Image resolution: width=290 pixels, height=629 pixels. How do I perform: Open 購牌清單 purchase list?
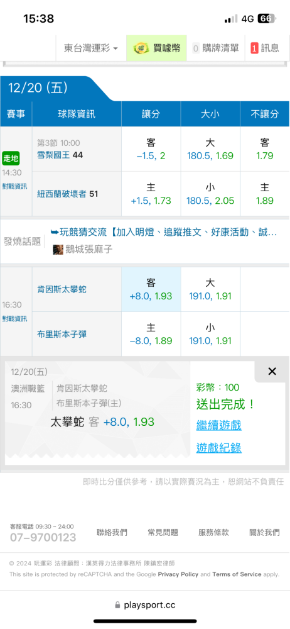[x=215, y=48]
